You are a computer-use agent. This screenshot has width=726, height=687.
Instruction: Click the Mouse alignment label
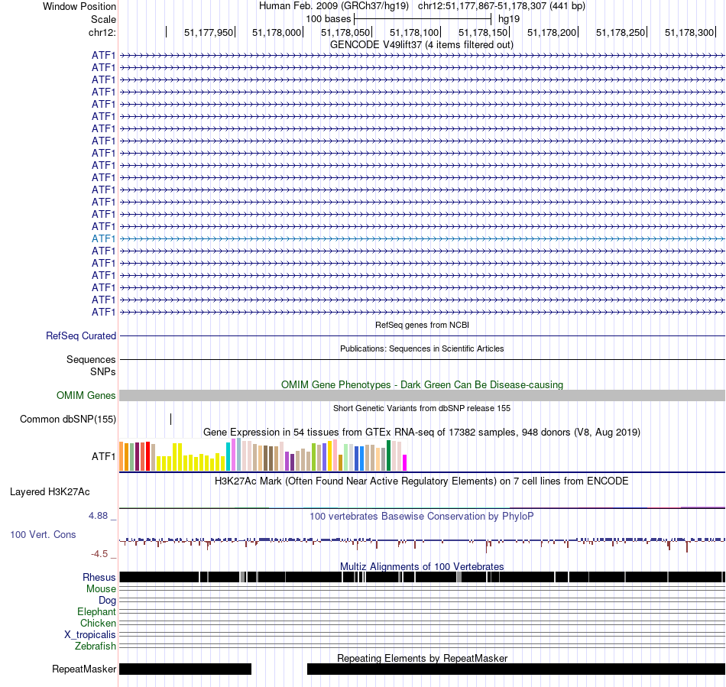click(x=101, y=589)
